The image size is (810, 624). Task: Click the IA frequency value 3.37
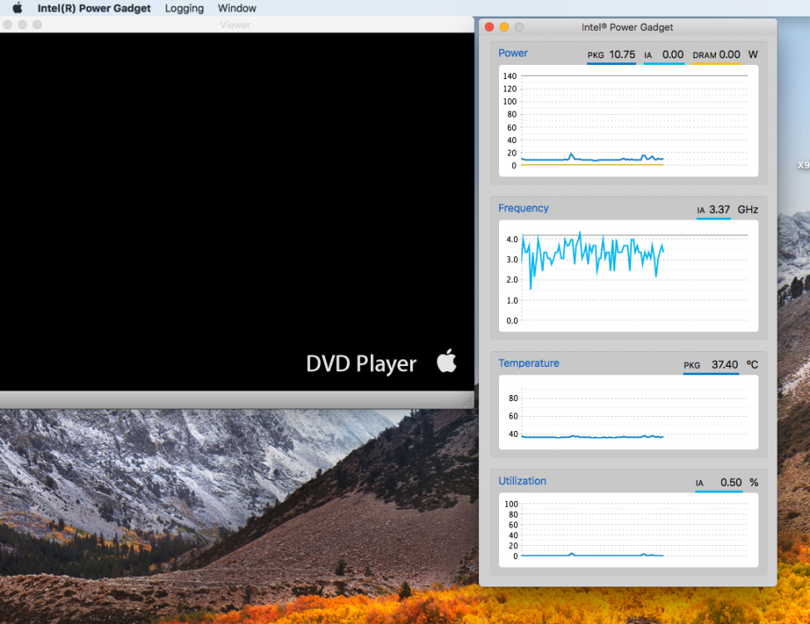[x=719, y=210]
